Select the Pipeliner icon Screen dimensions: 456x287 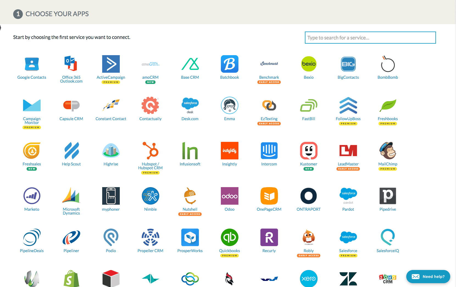(71, 237)
